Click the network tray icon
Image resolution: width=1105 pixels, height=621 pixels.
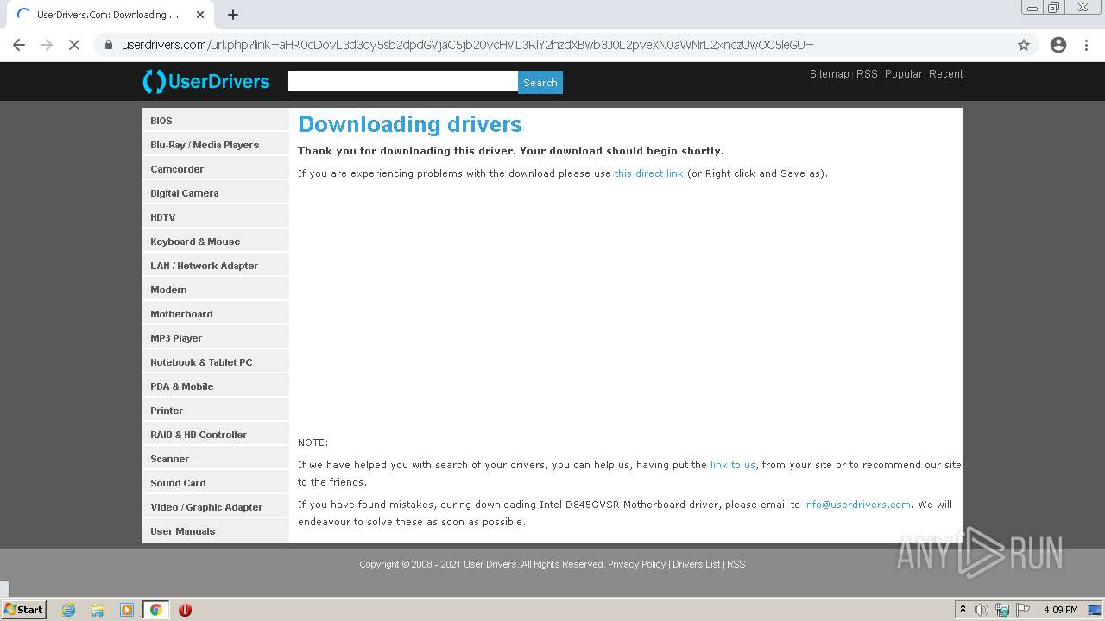click(1002, 610)
